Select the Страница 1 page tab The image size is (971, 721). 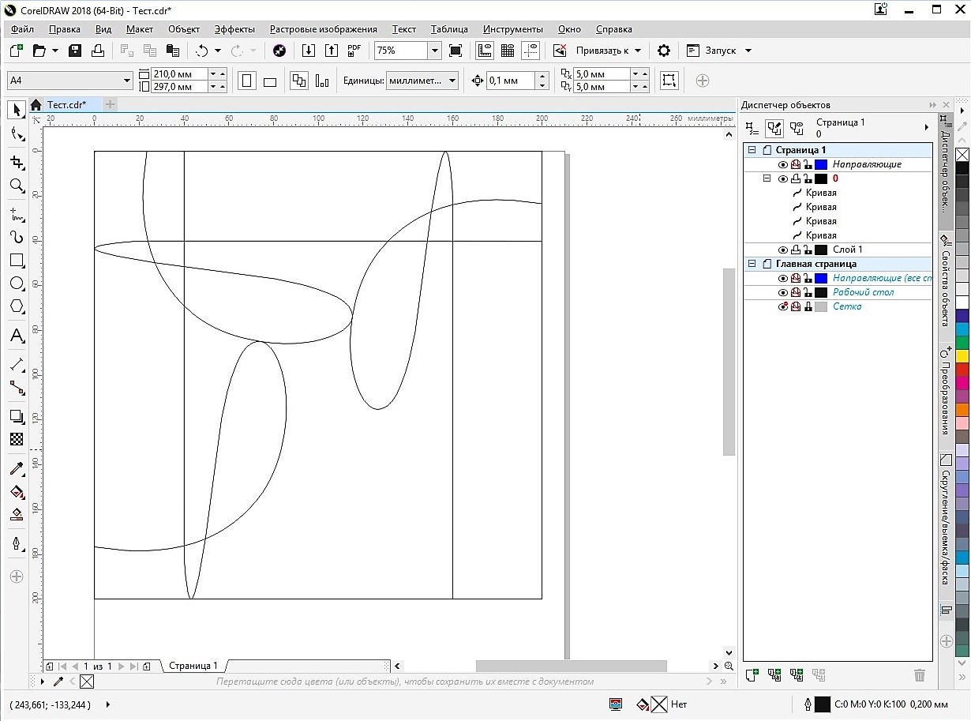[x=193, y=666]
